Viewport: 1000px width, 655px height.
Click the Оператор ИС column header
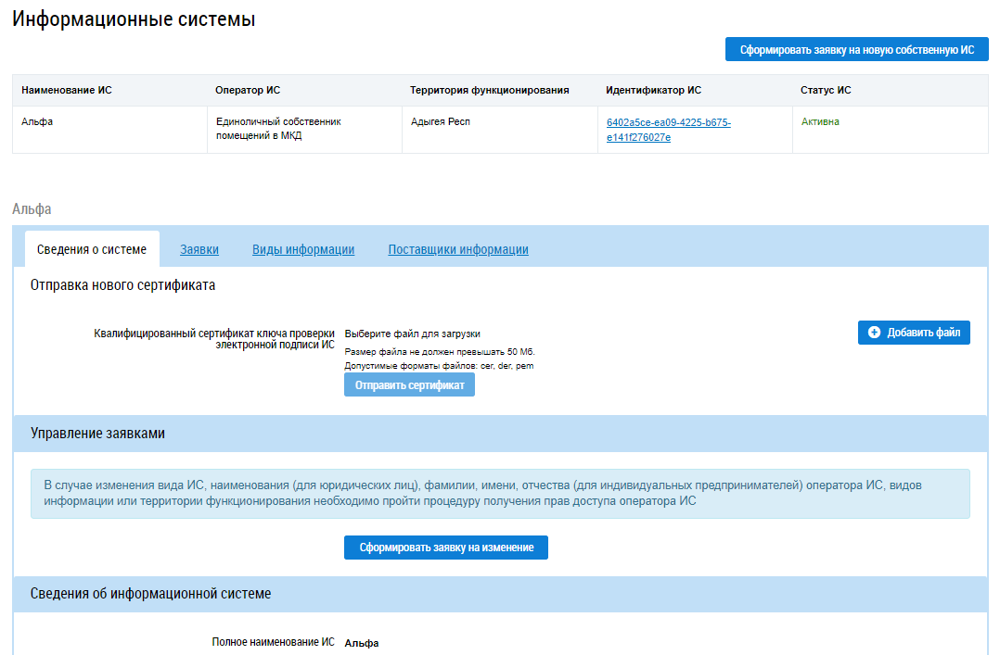pyautogui.click(x=248, y=90)
